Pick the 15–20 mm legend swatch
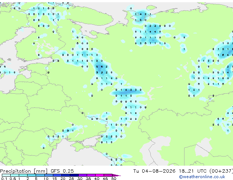Image resolution: width=233 pixels, height=180 pixels. click(x=57, y=175)
